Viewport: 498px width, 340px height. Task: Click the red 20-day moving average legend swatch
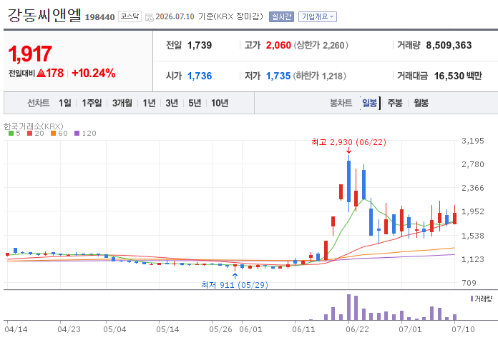coord(30,134)
